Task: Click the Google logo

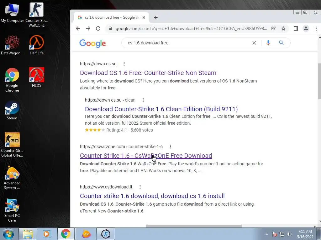Action: (x=92, y=43)
